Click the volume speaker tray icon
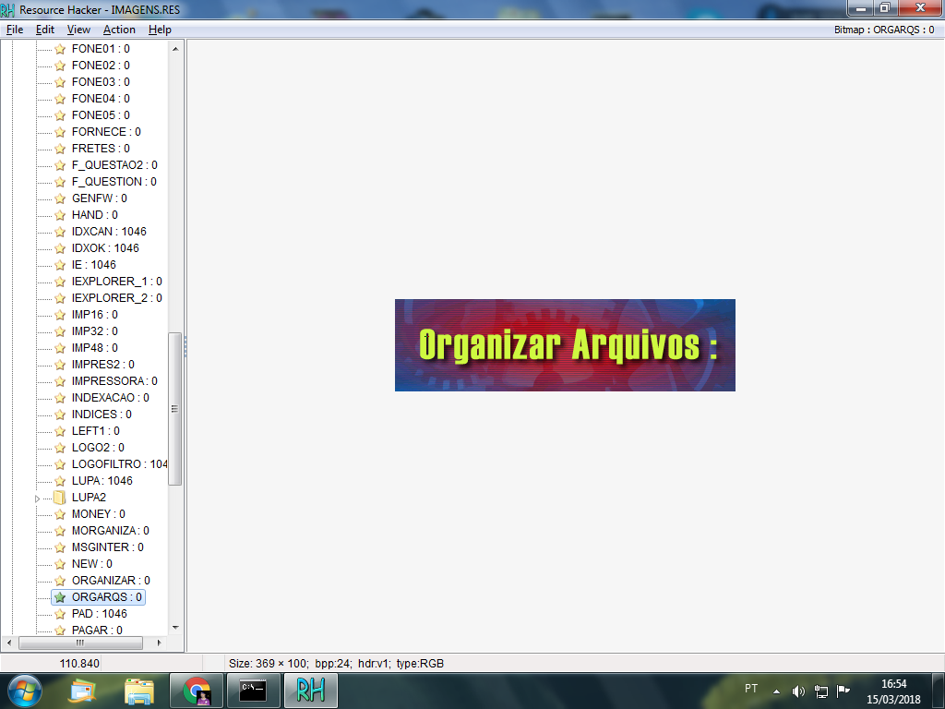 (798, 691)
